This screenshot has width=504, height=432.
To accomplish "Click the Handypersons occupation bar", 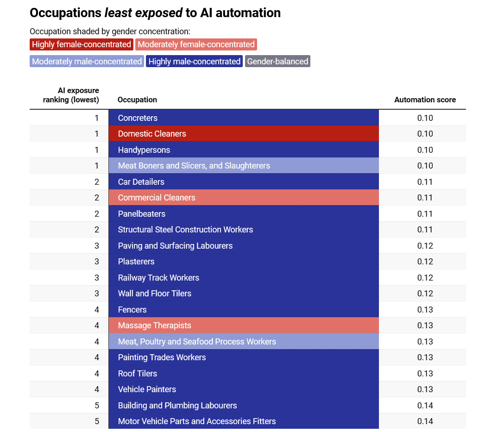I will click(244, 150).
